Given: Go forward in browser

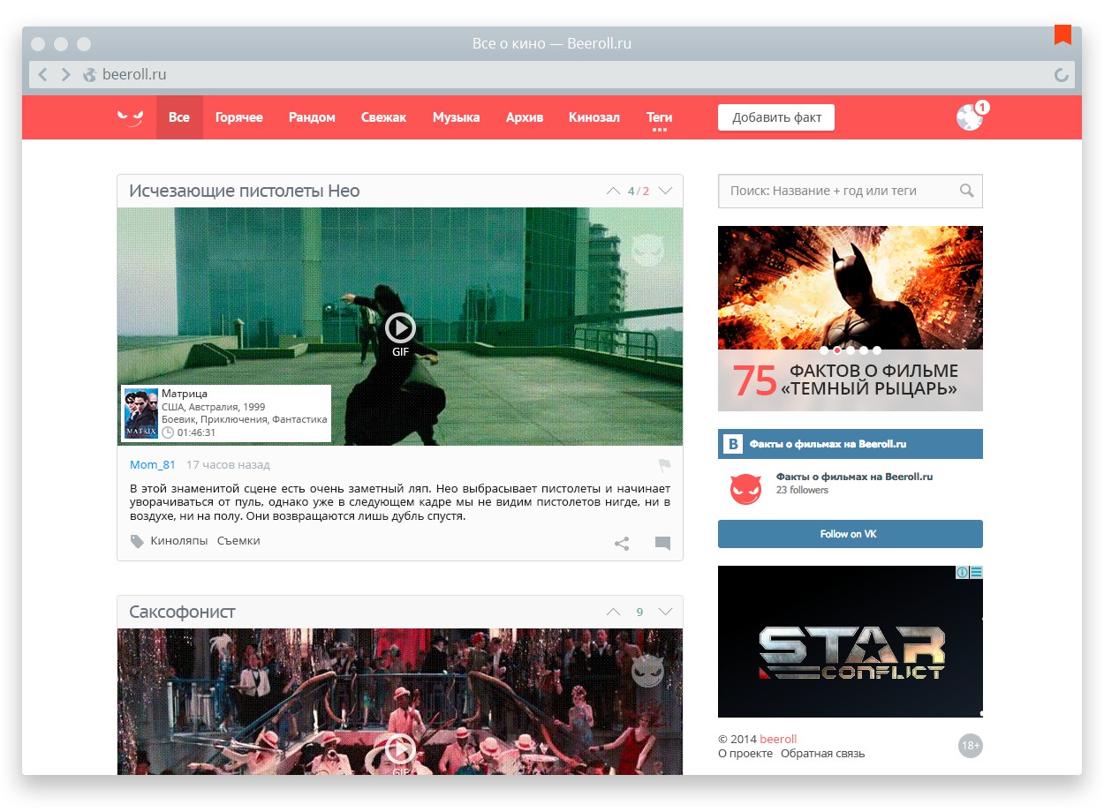Looking at the screenshot, I should (x=65, y=75).
